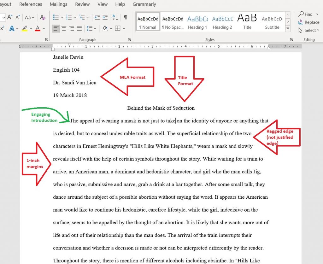Switch to the Review ribbon tab
This screenshot has width=323, height=264.
pyautogui.click(x=82, y=4)
